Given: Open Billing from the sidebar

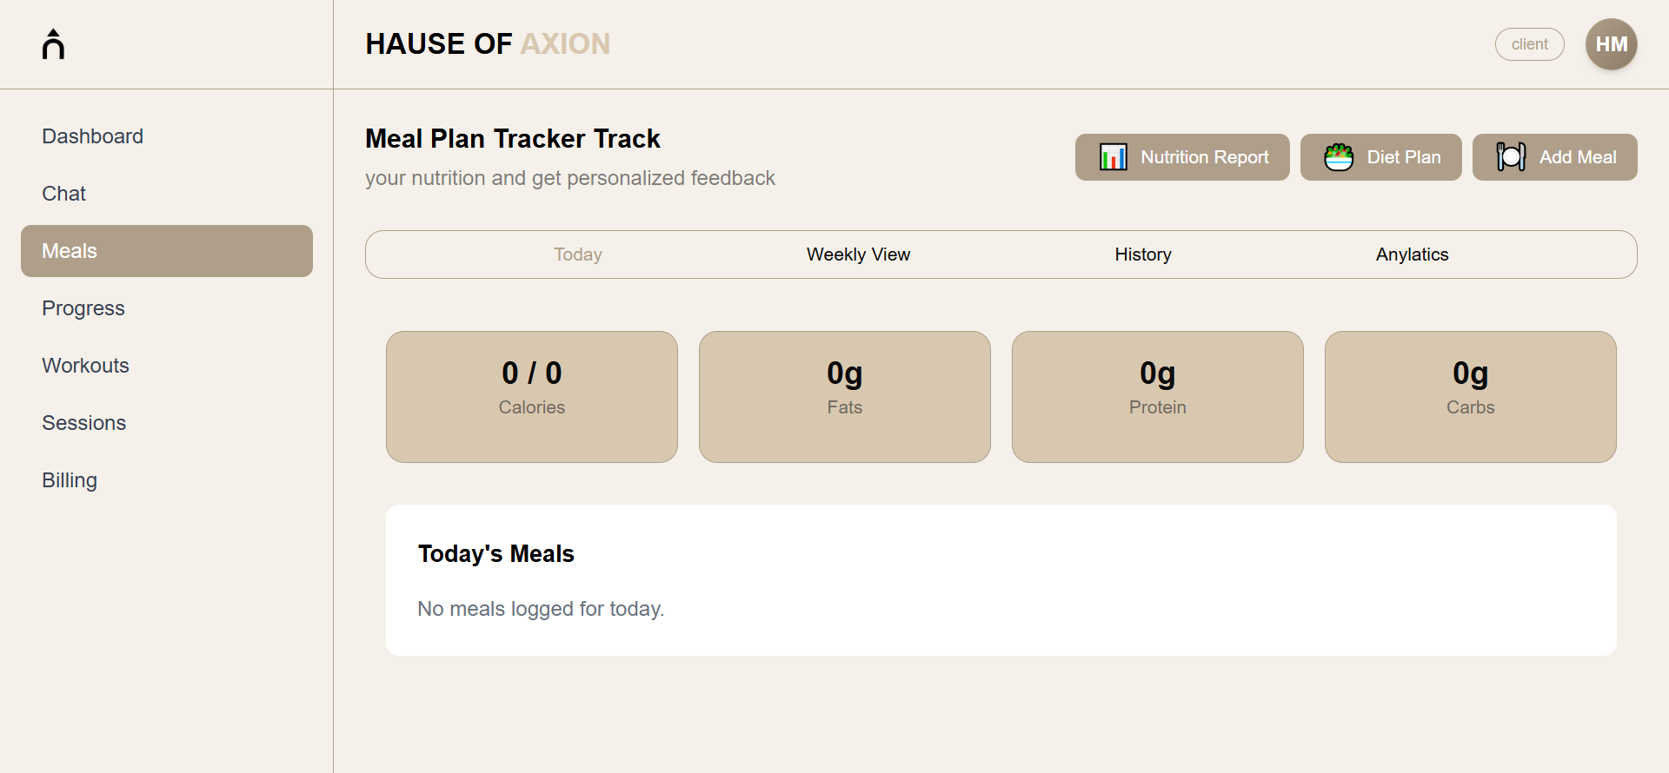Looking at the screenshot, I should pyautogui.click(x=70, y=480).
